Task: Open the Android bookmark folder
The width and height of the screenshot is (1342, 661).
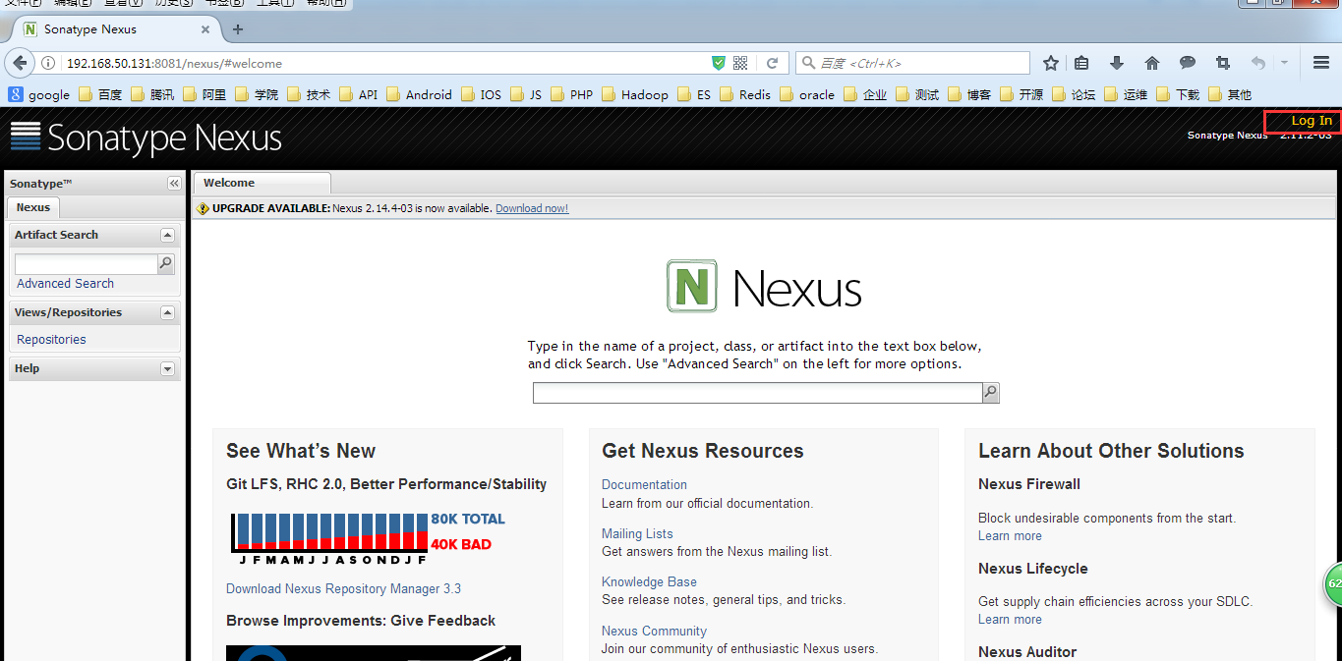Action: click(x=420, y=94)
